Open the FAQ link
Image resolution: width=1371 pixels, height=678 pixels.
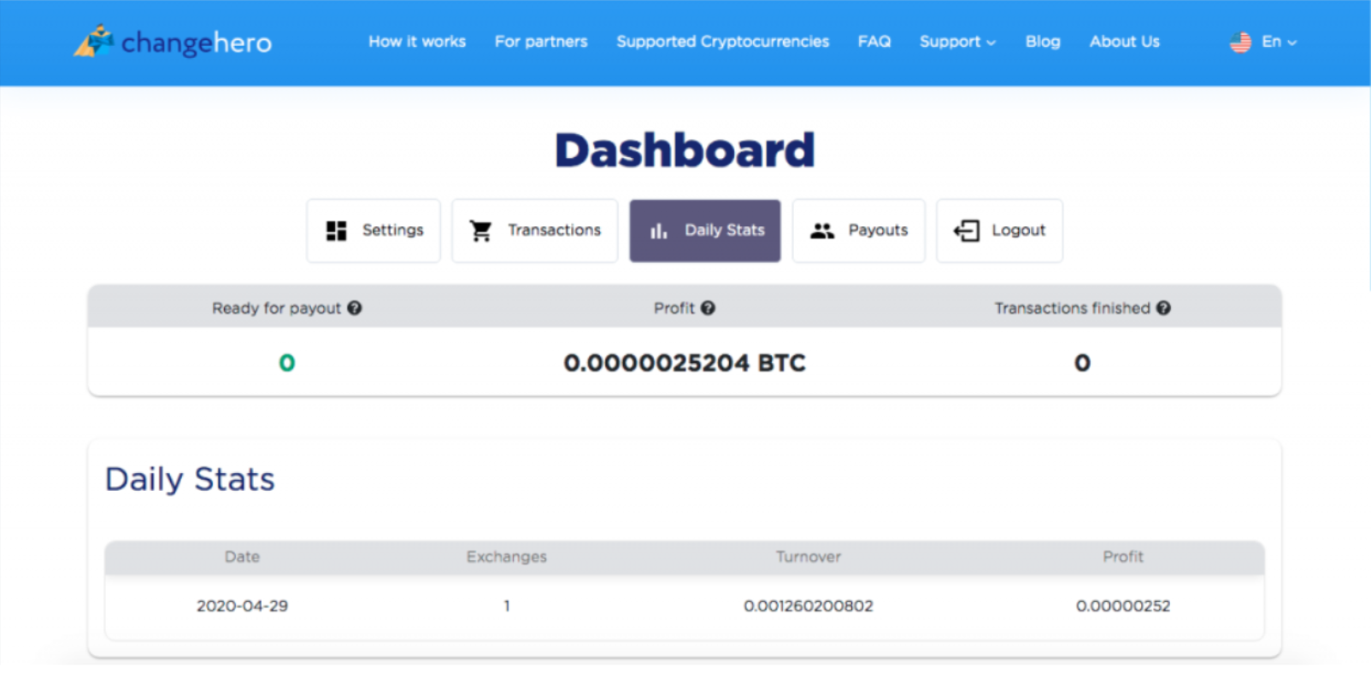(874, 42)
